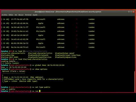Open the Ayuda menu
This screenshot has width=136, height=102.
coord(35,15)
